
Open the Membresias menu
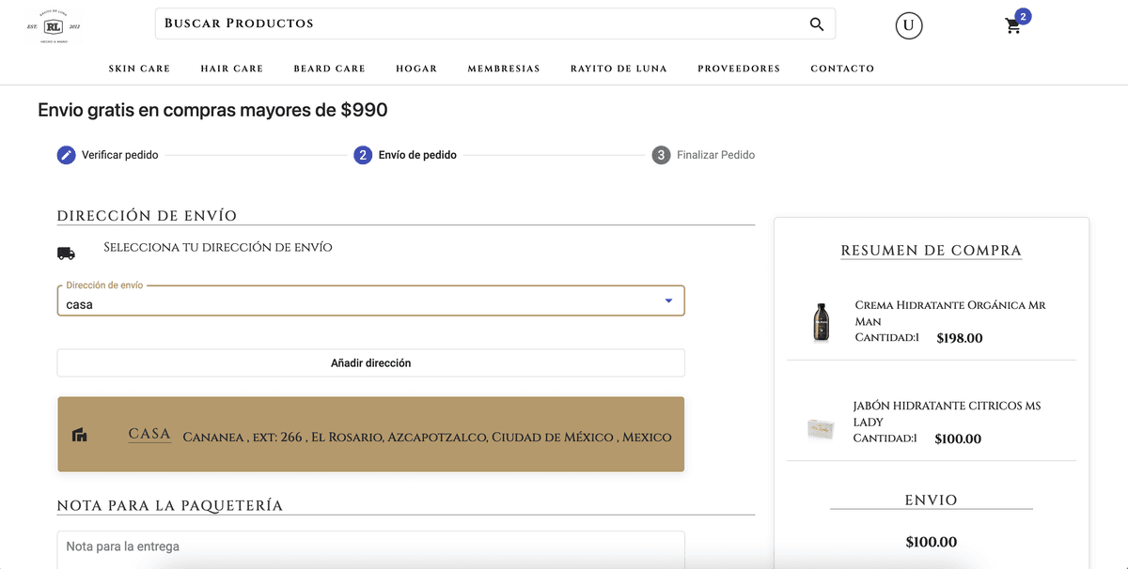pos(504,69)
